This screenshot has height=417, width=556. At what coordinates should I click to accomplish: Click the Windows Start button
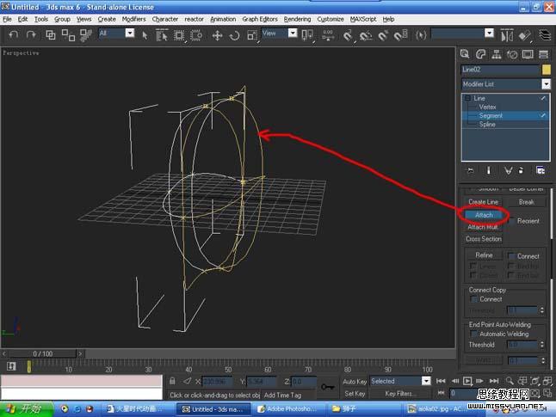click(x=27, y=409)
